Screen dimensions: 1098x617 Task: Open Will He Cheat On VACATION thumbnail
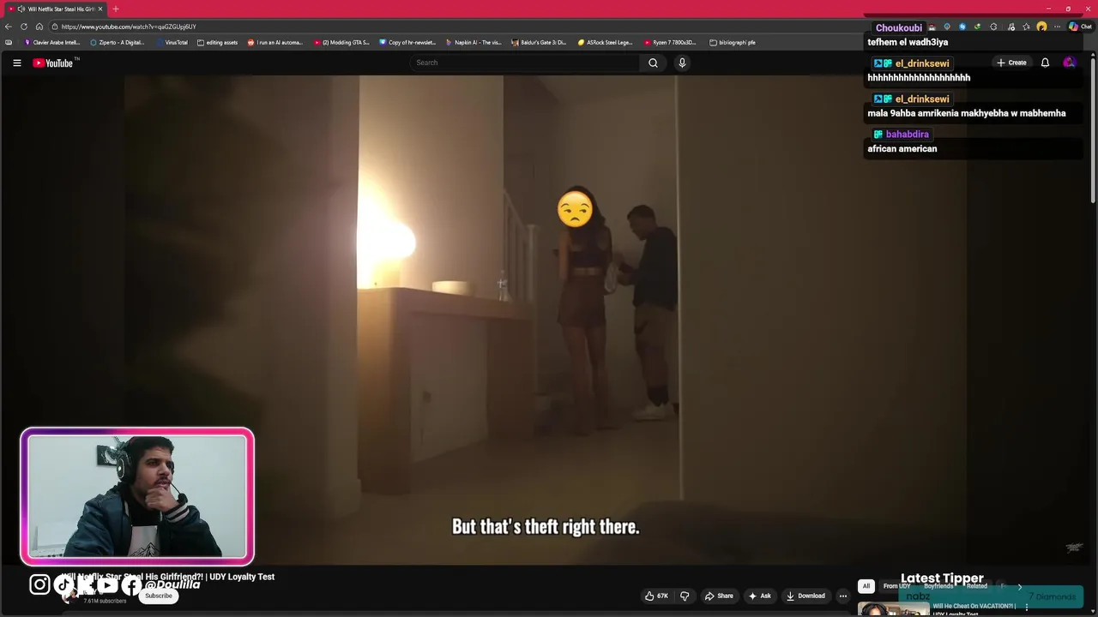(893, 608)
